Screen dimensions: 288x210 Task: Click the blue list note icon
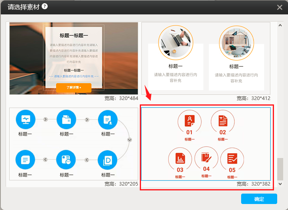tap(26, 160)
